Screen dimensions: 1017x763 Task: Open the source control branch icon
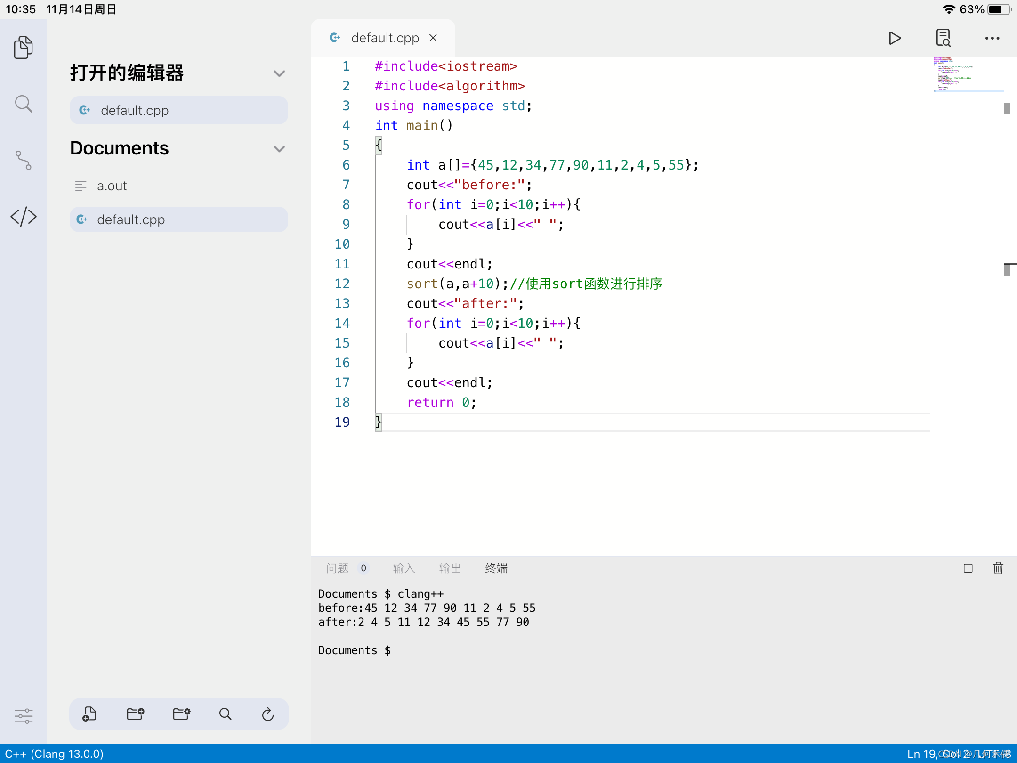[x=23, y=160]
